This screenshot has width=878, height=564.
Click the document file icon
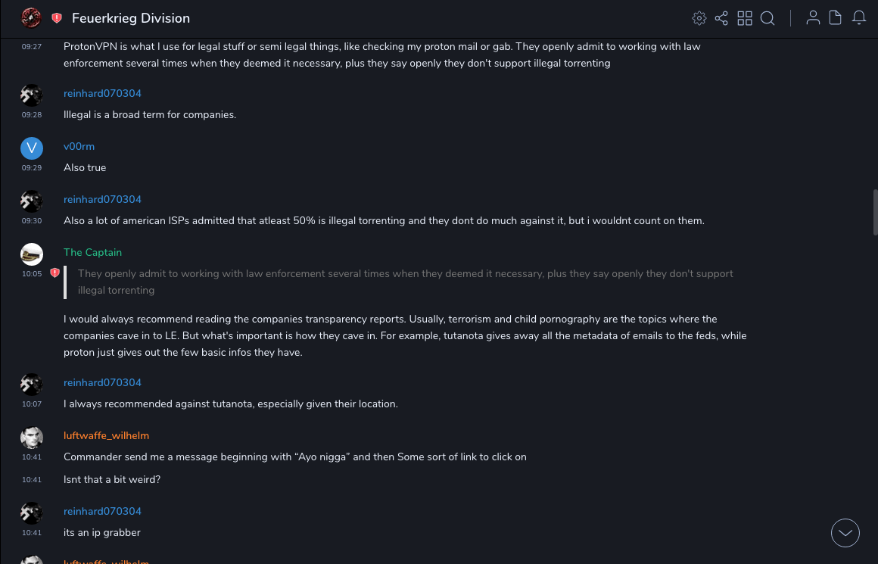(836, 18)
